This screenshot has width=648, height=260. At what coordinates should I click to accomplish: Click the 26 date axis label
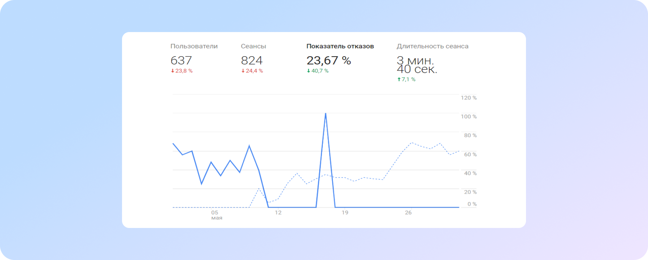click(x=408, y=212)
